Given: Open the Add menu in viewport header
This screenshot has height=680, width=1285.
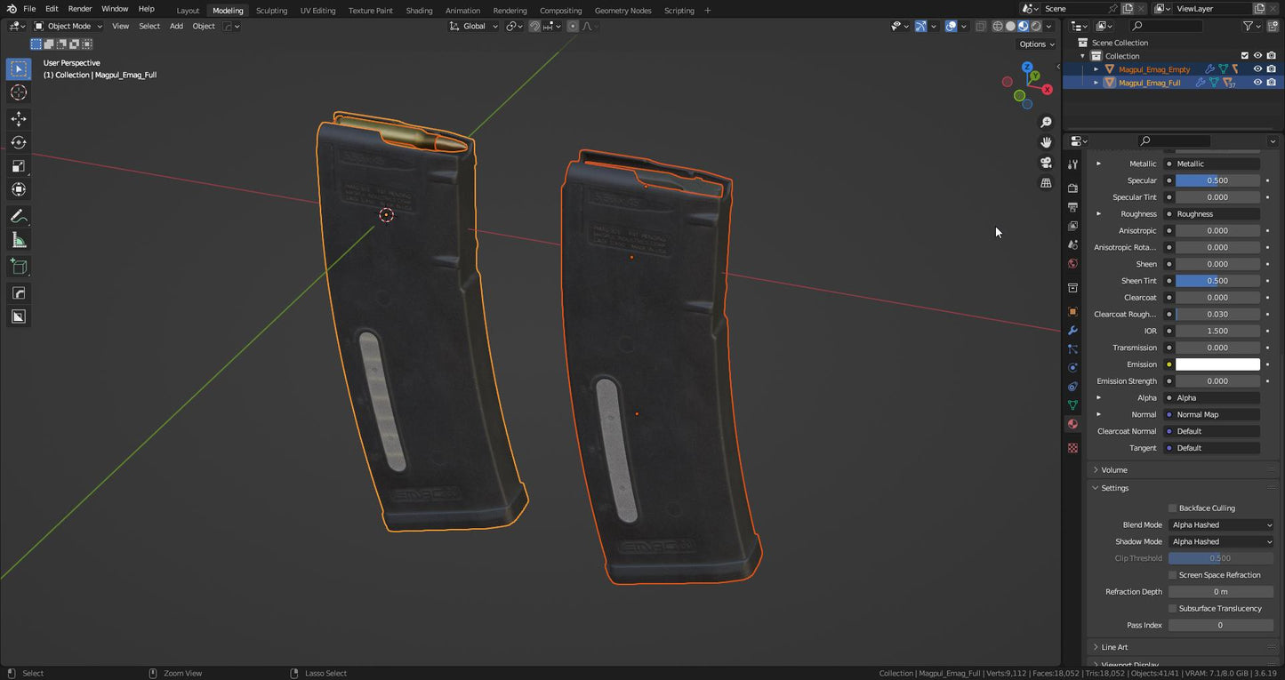Looking at the screenshot, I should 176,26.
